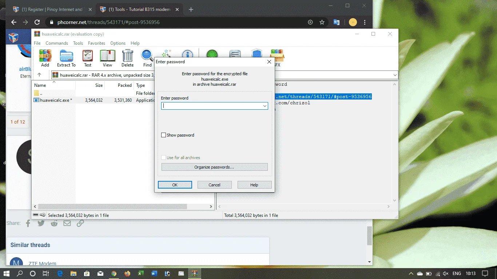Click the Delete trash can toolbar icon

tap(127, 58)
